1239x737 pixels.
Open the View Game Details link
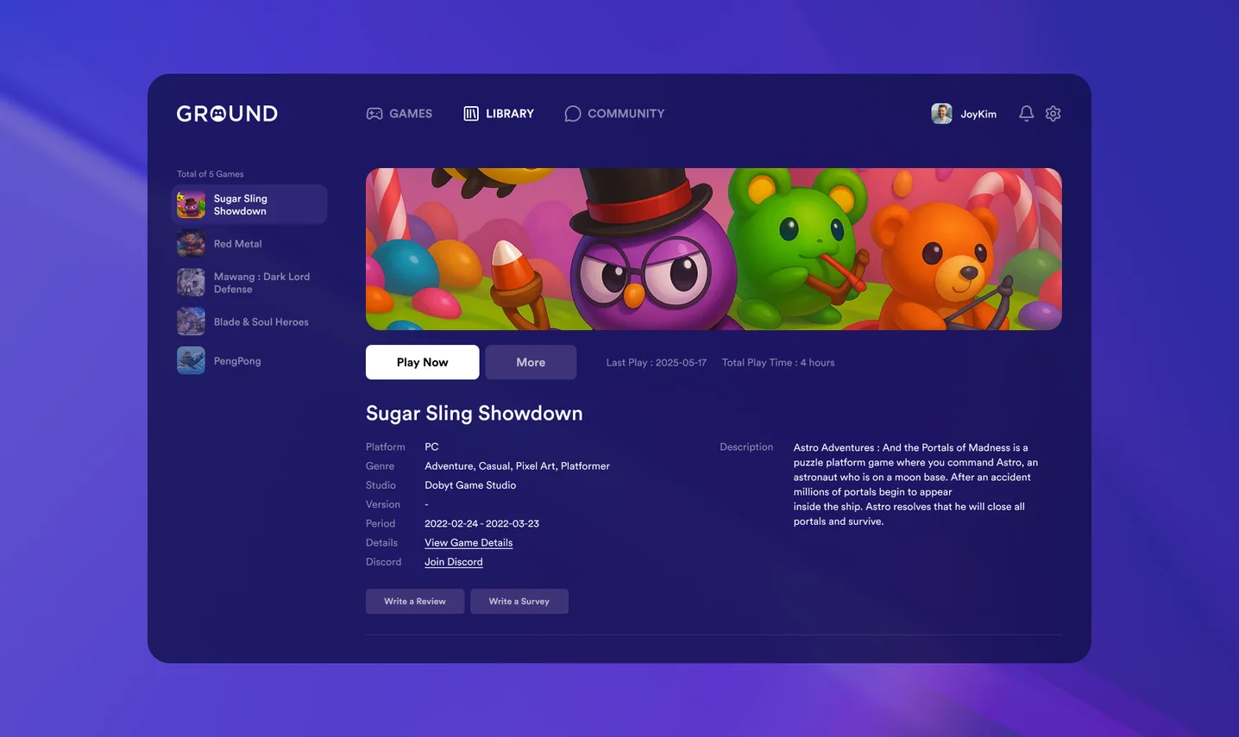[x=469, y=543]
